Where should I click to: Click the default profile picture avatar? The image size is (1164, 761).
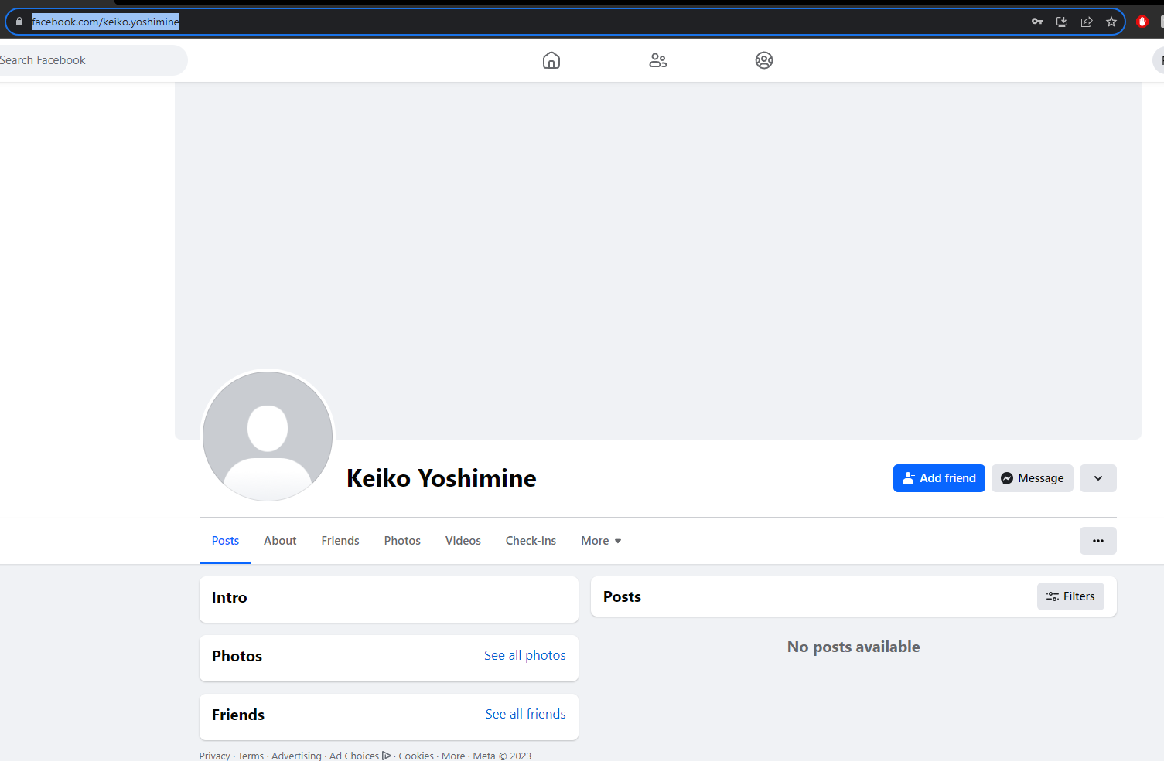point(268,437)
